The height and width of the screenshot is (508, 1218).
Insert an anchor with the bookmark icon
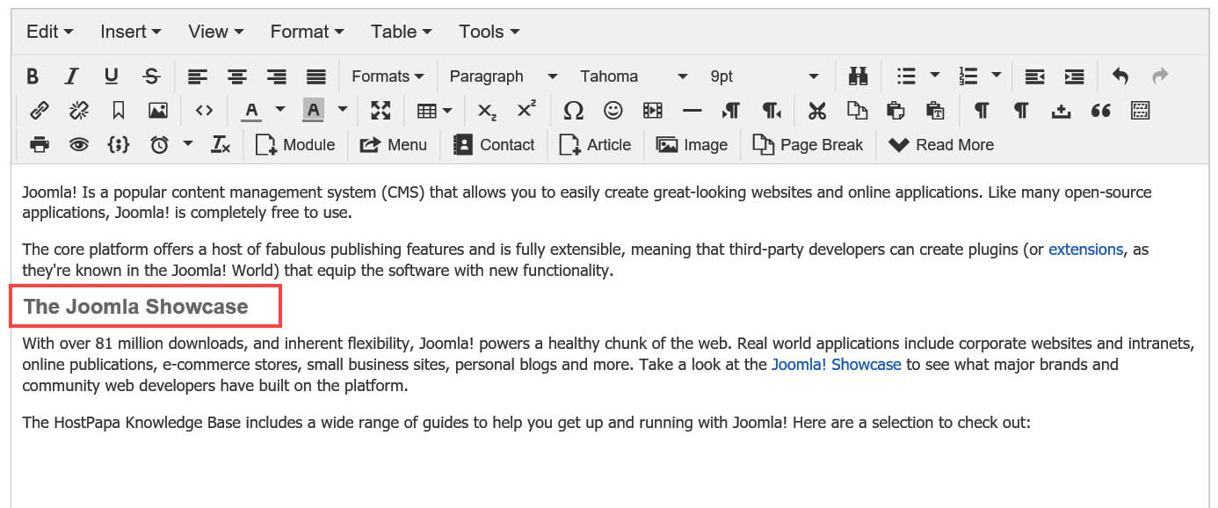tap(118, 111)
